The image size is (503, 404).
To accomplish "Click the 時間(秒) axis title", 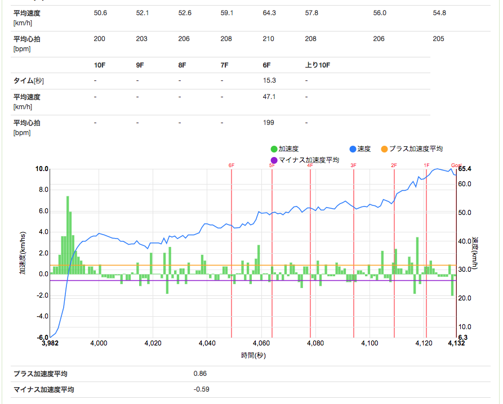I will [x=253, y=355].
